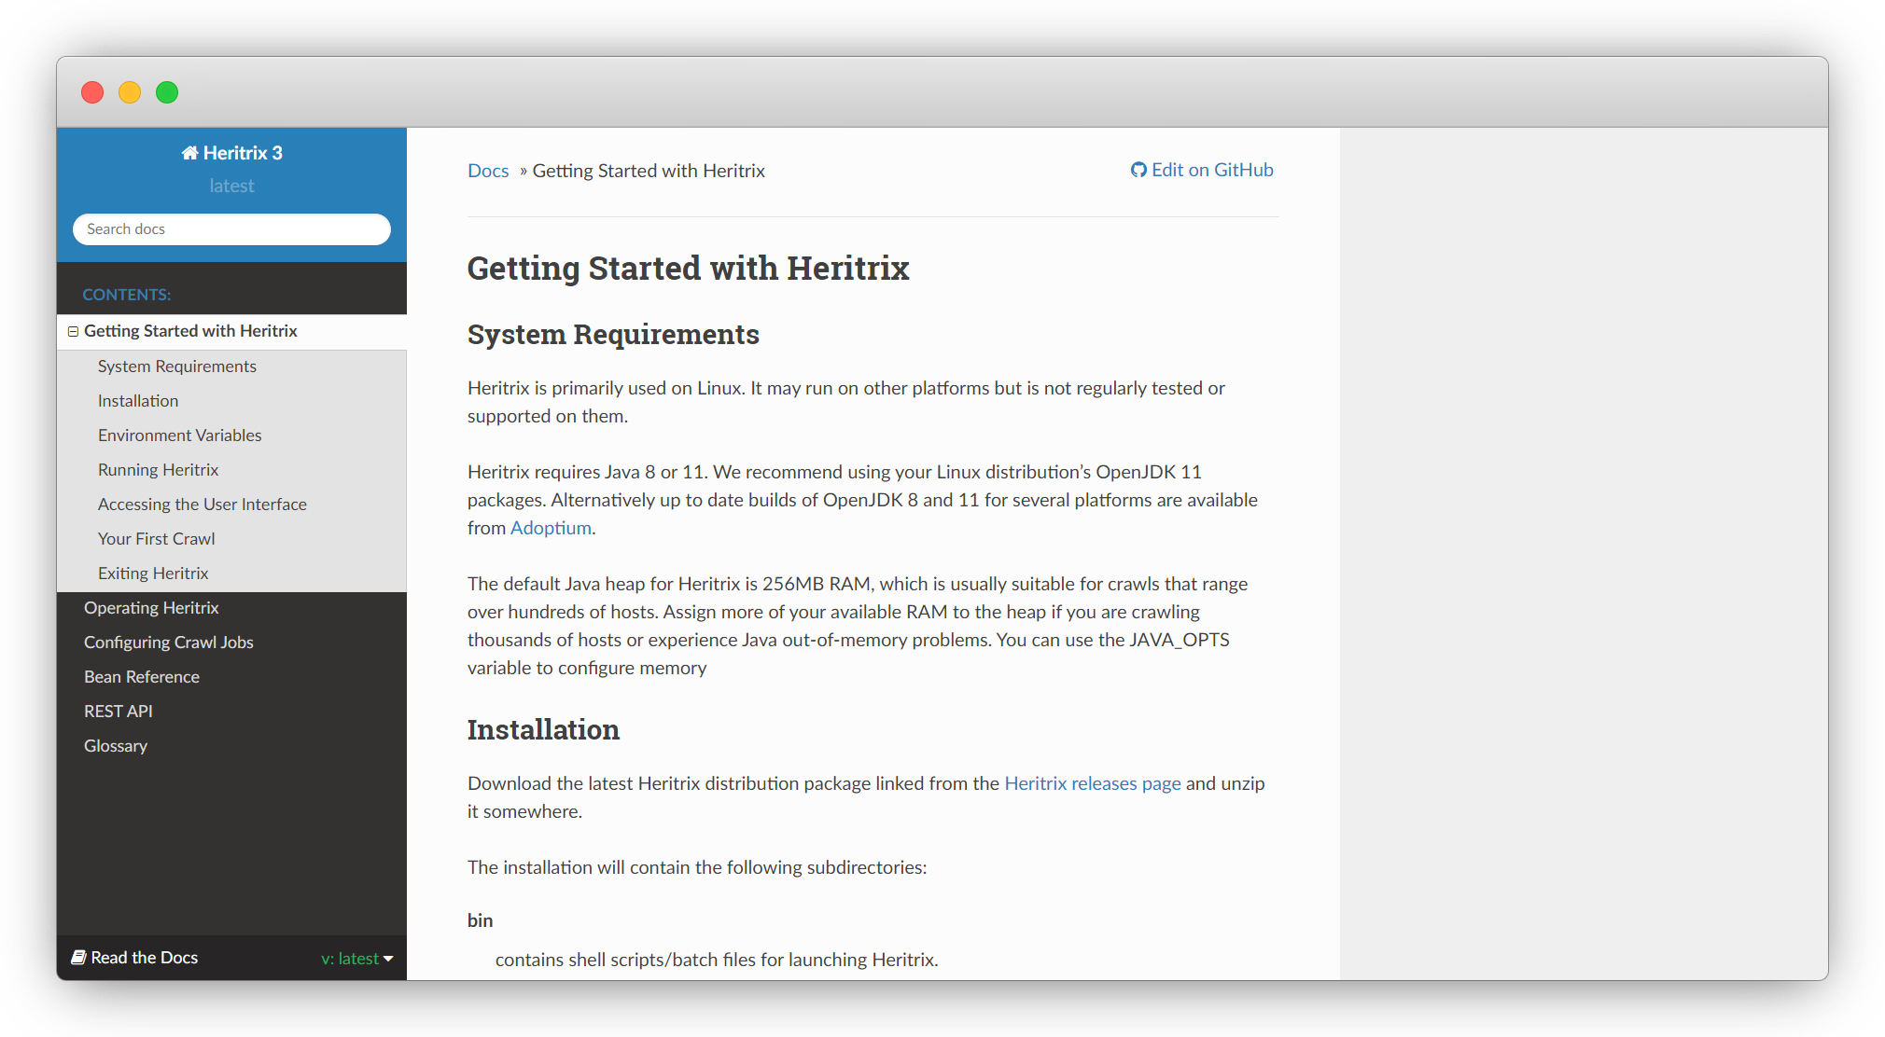Close the window with the red button

coord(92,92)
